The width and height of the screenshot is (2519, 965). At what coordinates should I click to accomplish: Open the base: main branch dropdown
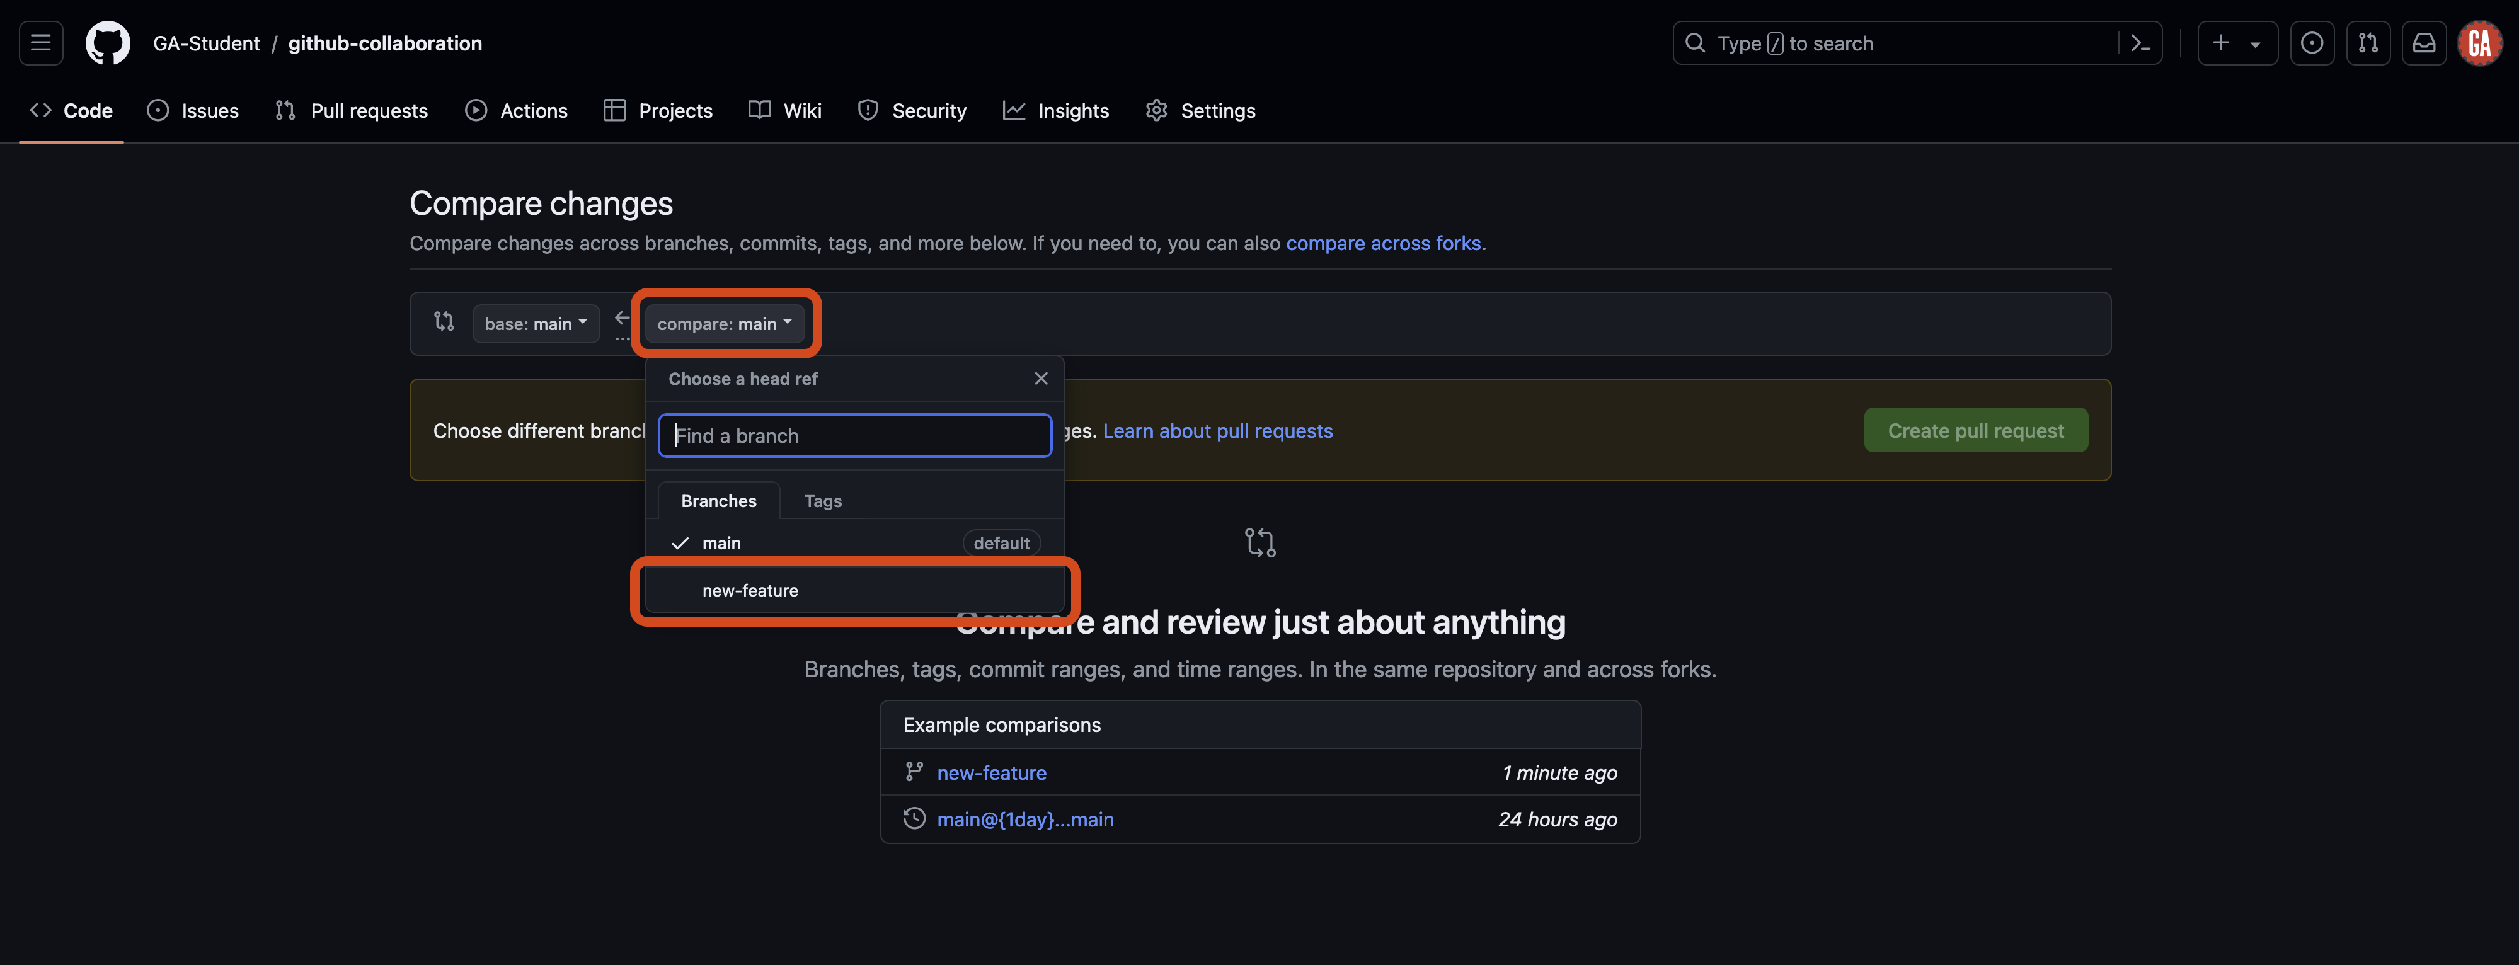(535, 323)
